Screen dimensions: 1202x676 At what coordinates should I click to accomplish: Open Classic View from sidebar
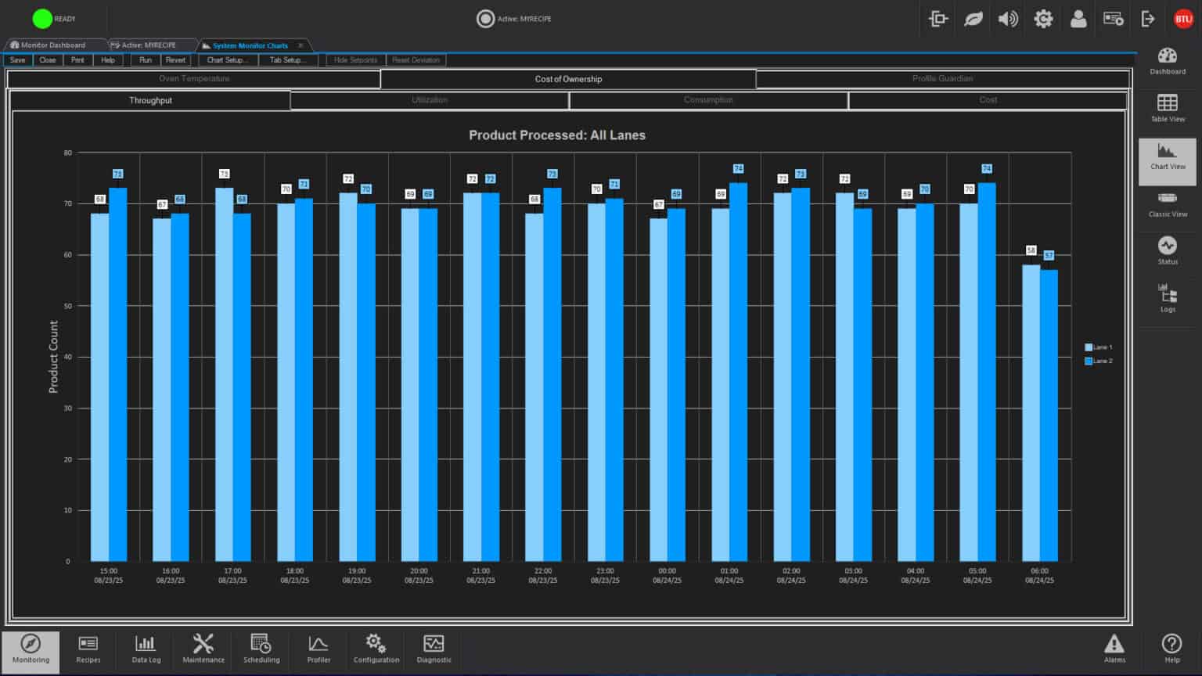(x=1167, y=203)
